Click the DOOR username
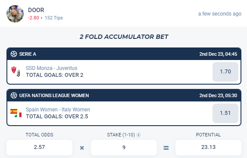Image resolution: width=247 pixels, height=158 pixels. click(36, 10)
